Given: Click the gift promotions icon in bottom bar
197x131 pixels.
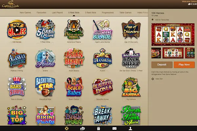Looking at the screenshot, I should point(98,128).
